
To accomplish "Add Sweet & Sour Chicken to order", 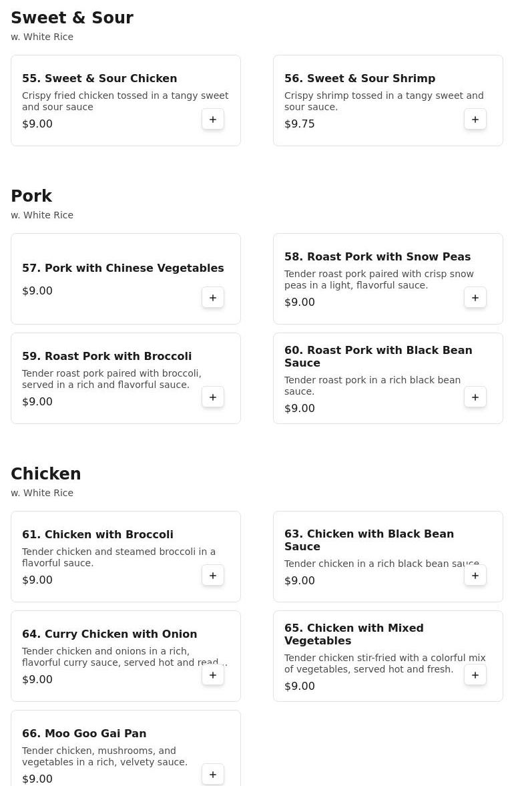I will point(213,120).
